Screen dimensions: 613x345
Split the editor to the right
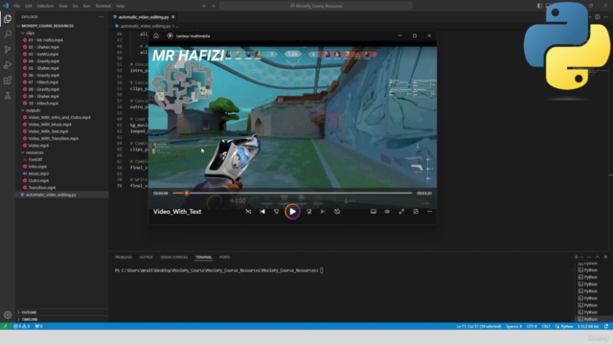coord(598,17)
